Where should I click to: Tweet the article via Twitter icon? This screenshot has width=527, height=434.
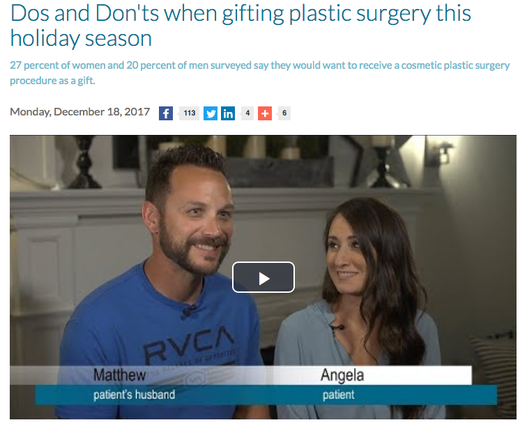click(211, 113)
